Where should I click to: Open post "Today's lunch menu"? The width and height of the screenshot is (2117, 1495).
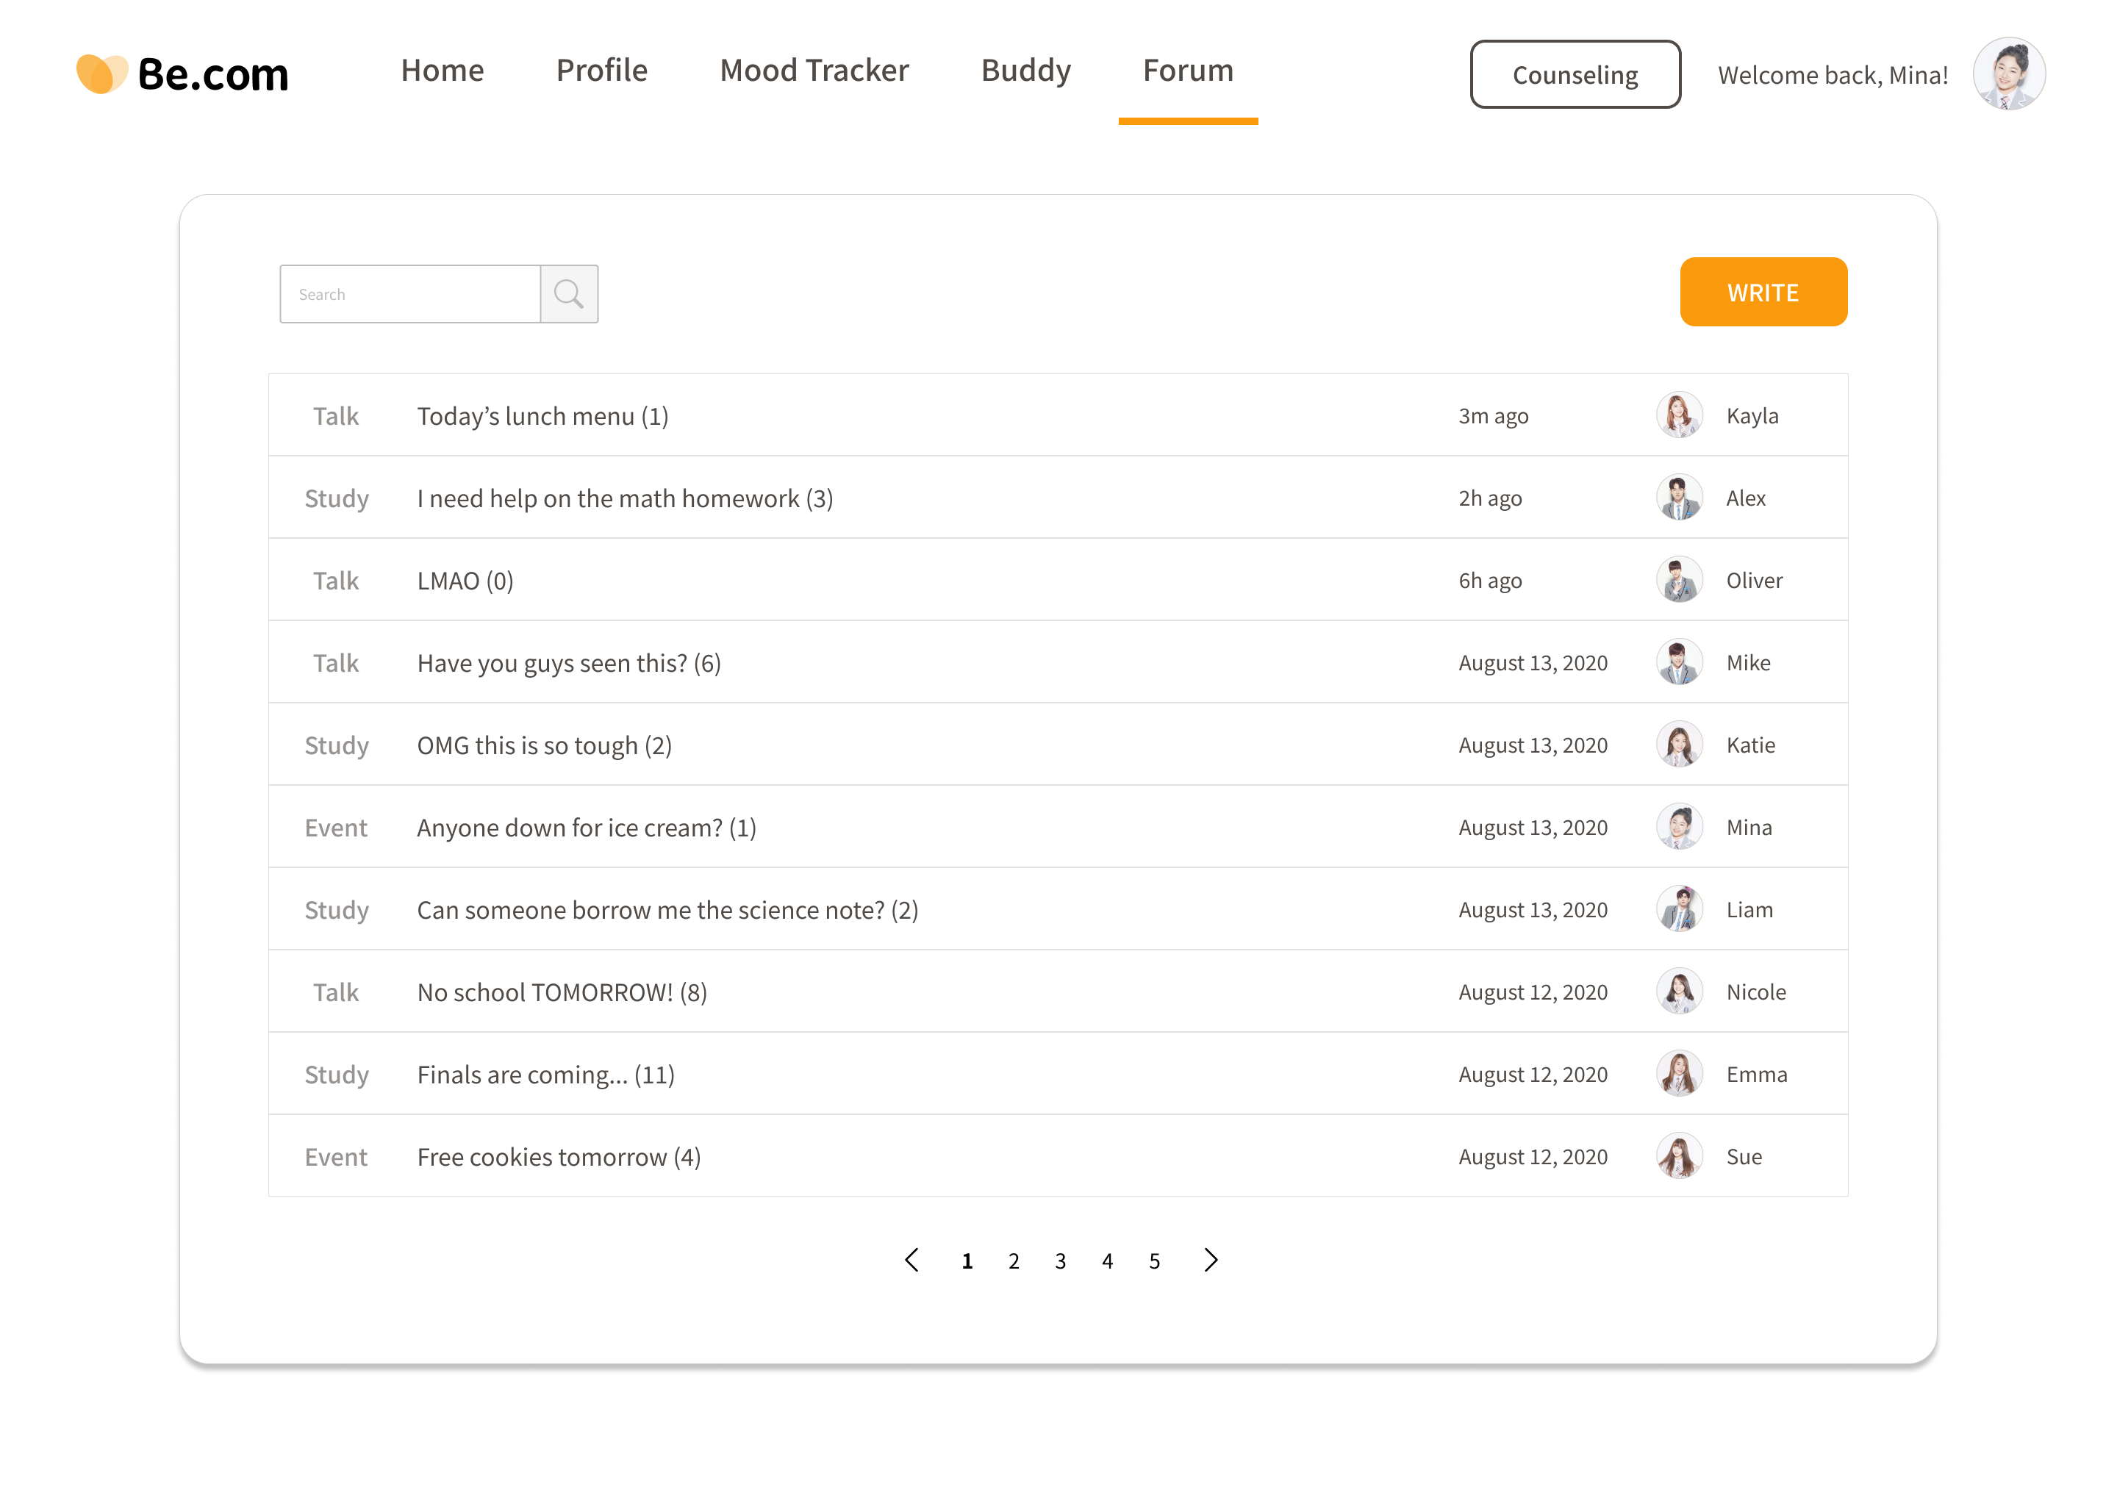(x=542, y=417)
